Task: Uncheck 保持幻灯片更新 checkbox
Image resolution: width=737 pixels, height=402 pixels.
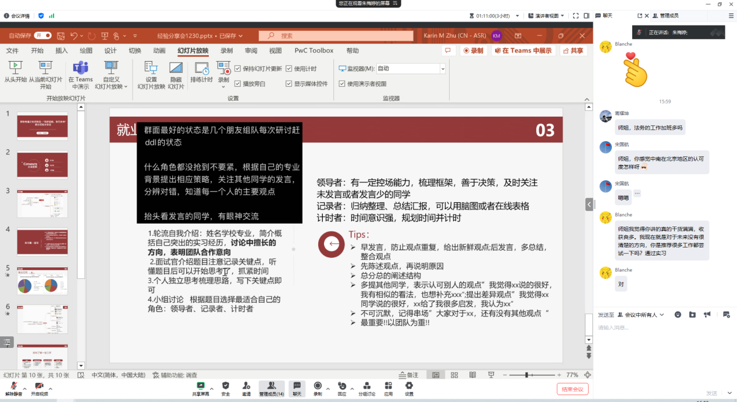Action: (x=237, y=69)
